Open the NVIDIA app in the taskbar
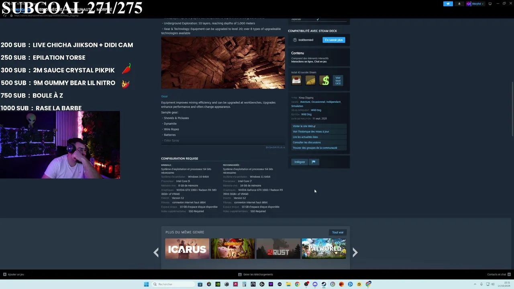The height and width of the screenshot is (289, 514). pyautogui.click(x=218, y=284)
